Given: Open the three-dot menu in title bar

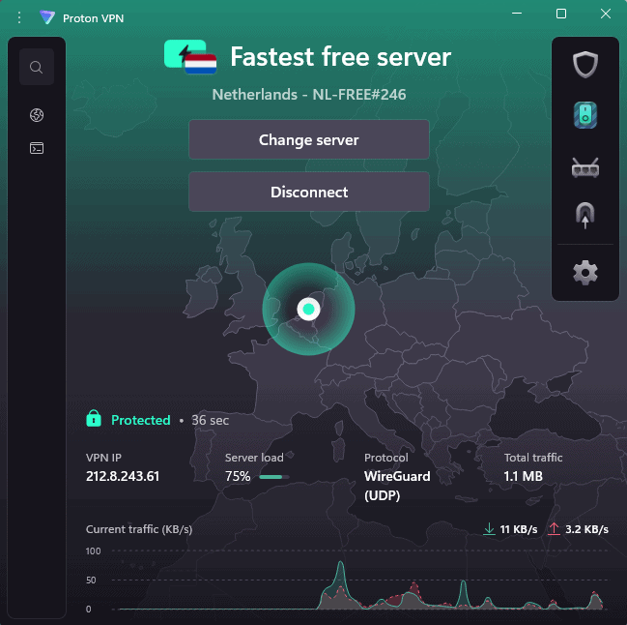Looking at the screenshot, I should pyautogui.click(x=18, y=17).
